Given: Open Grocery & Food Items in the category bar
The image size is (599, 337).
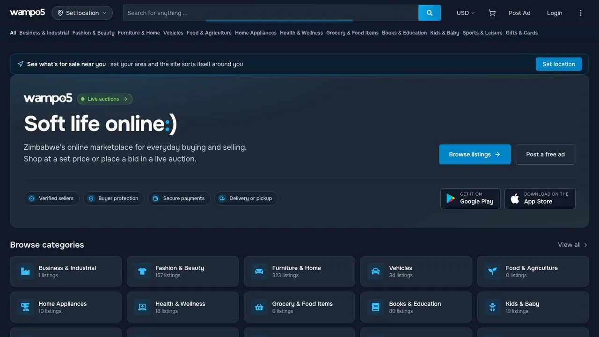Looking at the screenshot, I should (x=352, y=33).
